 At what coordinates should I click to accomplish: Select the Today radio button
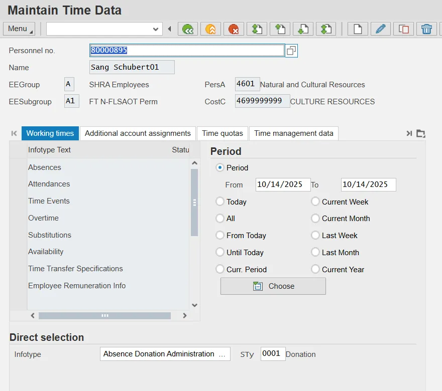[220, 202]
